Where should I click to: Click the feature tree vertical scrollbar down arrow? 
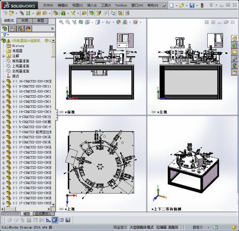coord(53,204)
